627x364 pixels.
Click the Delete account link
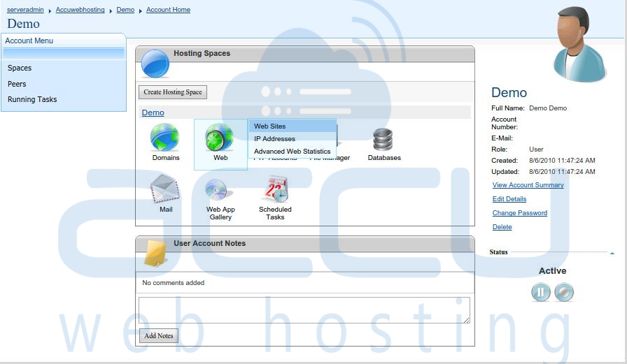[x=502, y=226]
